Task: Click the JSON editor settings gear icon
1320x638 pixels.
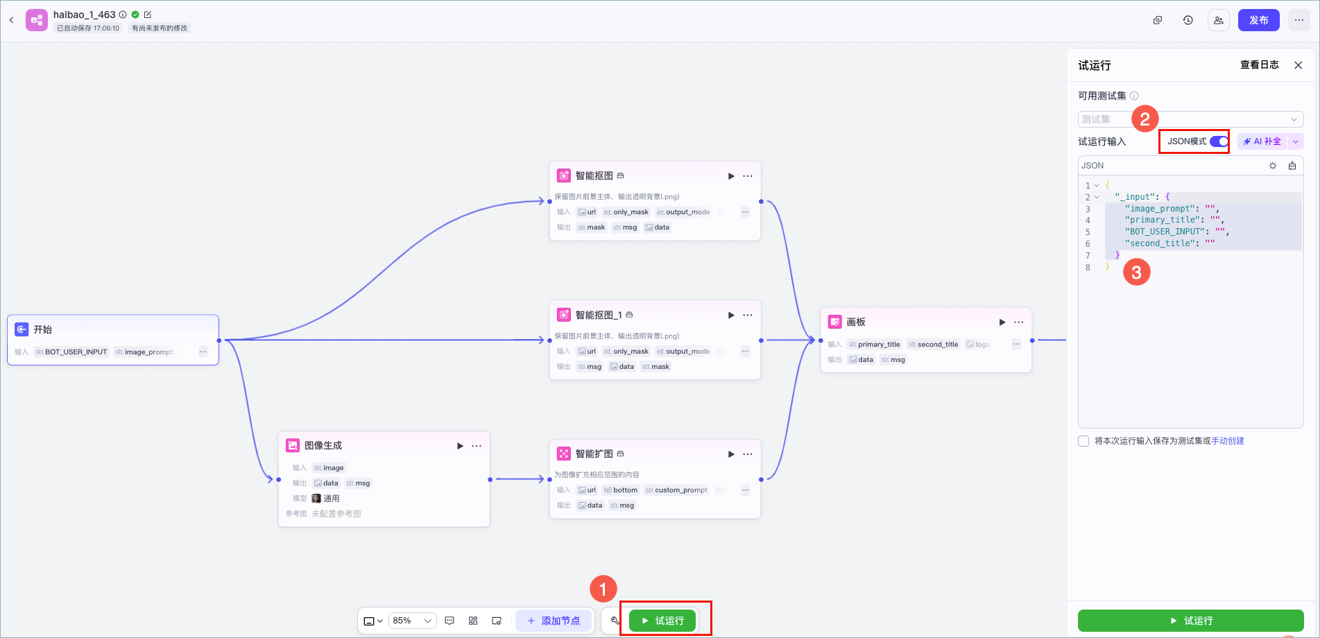Action: (1273, 166)
